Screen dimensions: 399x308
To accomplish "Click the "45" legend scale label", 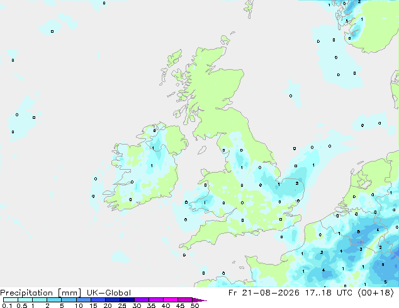I will tap(180, 305).
